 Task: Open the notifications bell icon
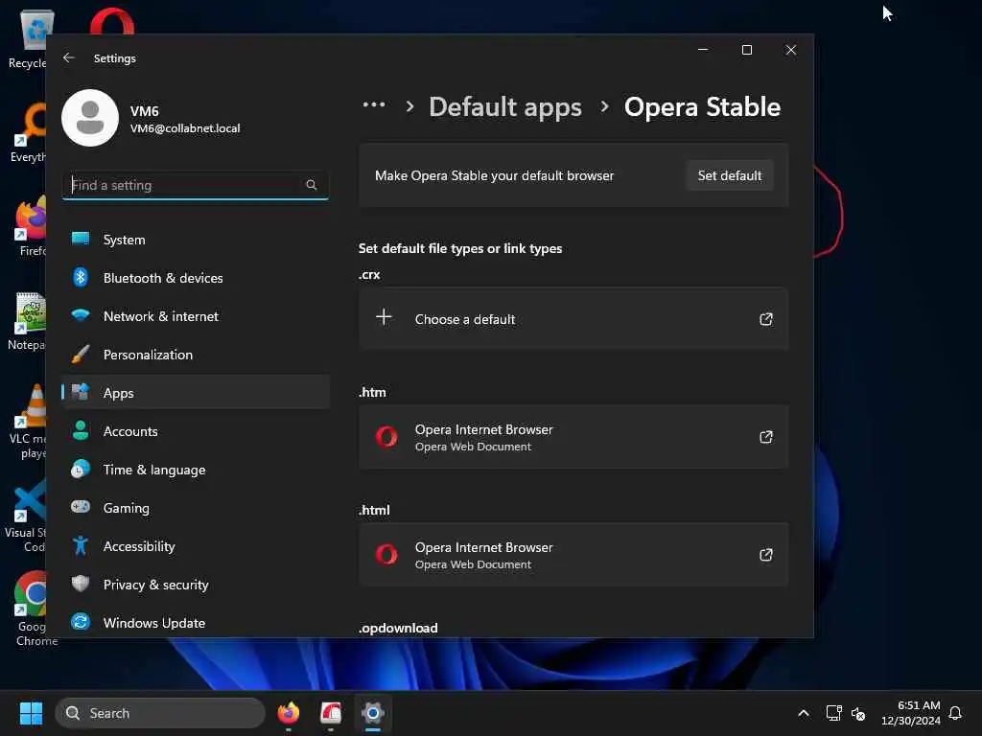coord(955,713)
